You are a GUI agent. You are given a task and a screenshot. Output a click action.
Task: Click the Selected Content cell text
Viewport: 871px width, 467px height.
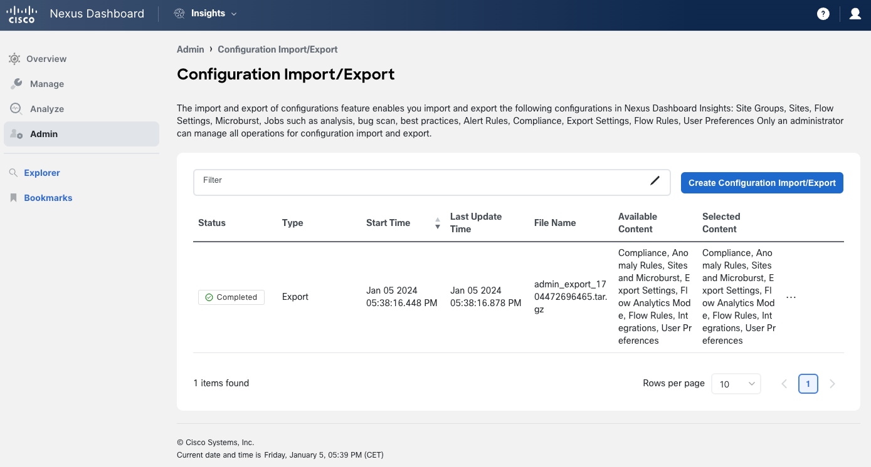(x=739, y=297)
